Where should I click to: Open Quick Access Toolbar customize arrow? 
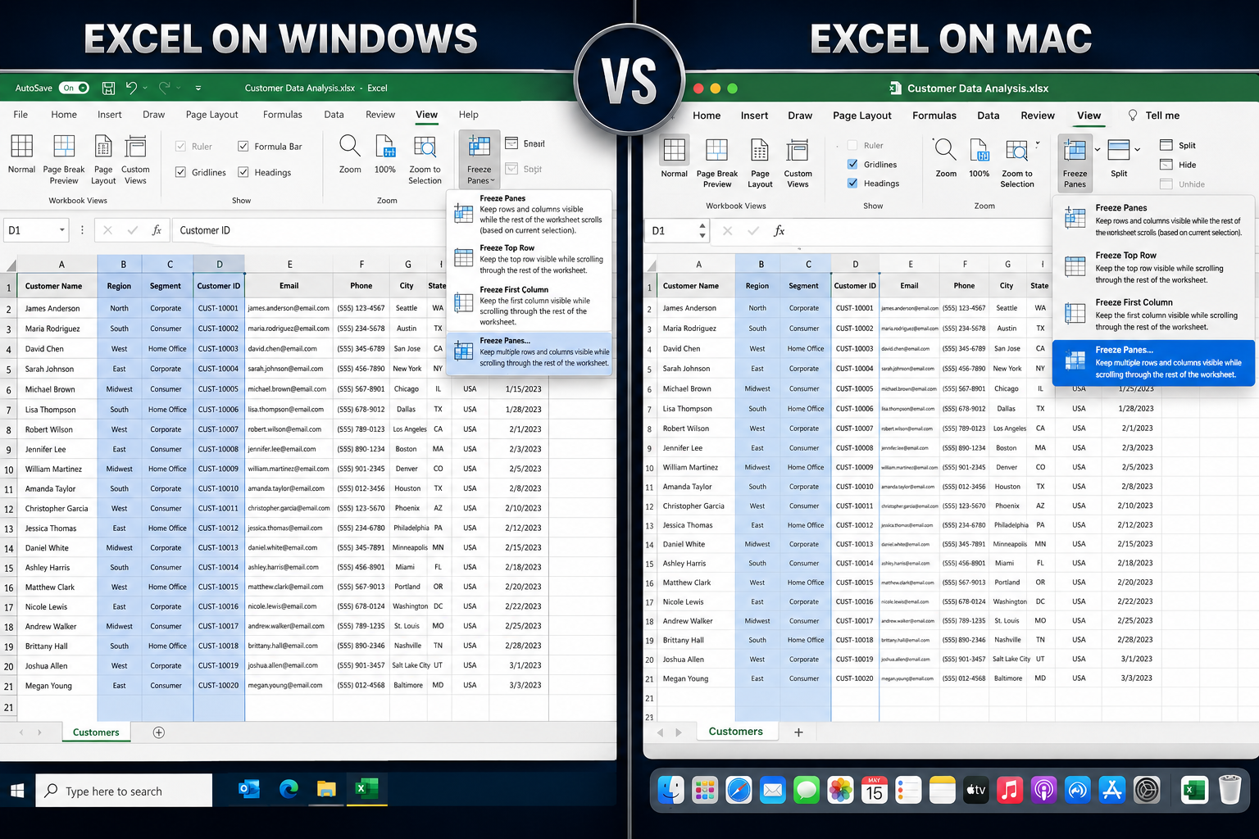tap(198, 88)
